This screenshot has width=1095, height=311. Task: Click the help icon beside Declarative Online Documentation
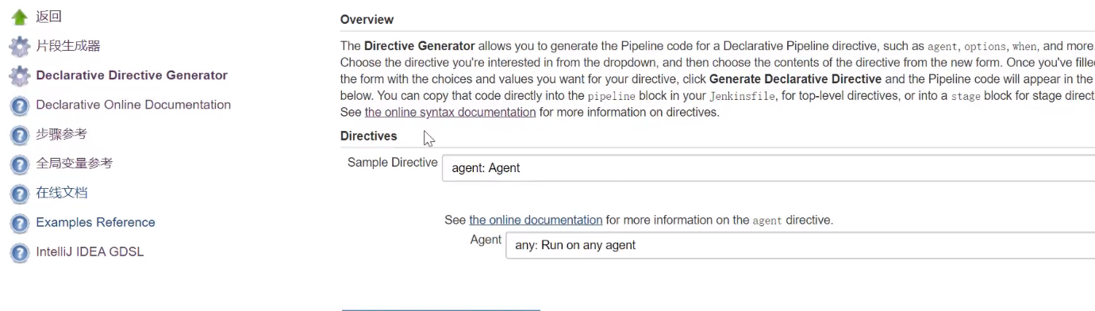pos(19,106)
